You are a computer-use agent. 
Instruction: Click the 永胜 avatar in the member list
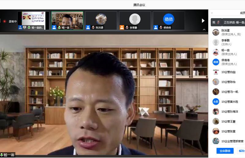click(216, 102)
